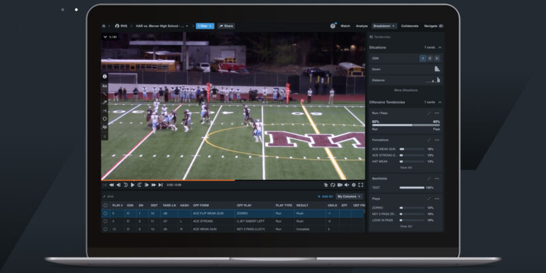This screenshot has width=546, height=273.
Task: Collapse the Offensive Tendencies section
Action: (440, 102)
